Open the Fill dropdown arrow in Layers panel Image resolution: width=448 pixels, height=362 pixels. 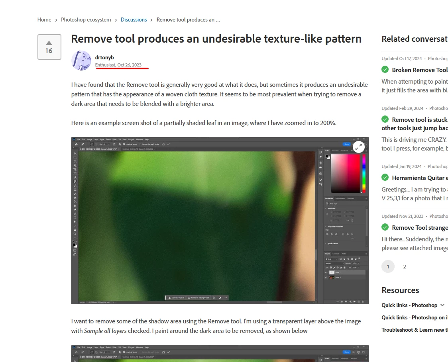(359, 268)
